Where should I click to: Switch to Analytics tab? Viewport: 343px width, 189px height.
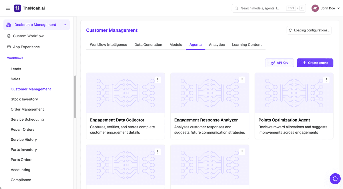(x=217, y=45)
